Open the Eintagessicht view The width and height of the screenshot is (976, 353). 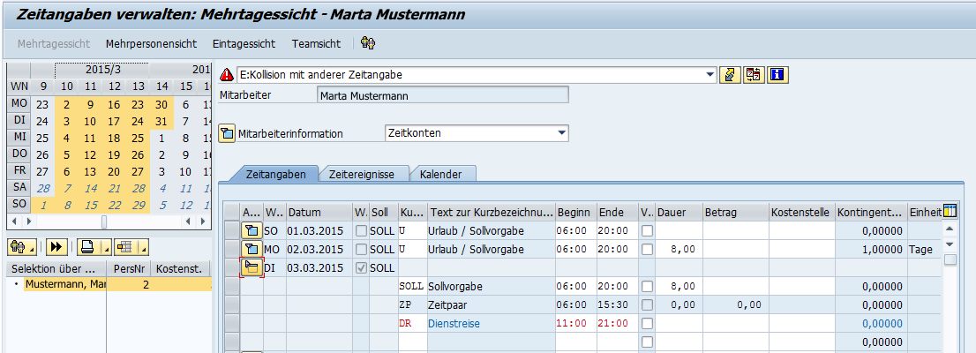[244, 43]
